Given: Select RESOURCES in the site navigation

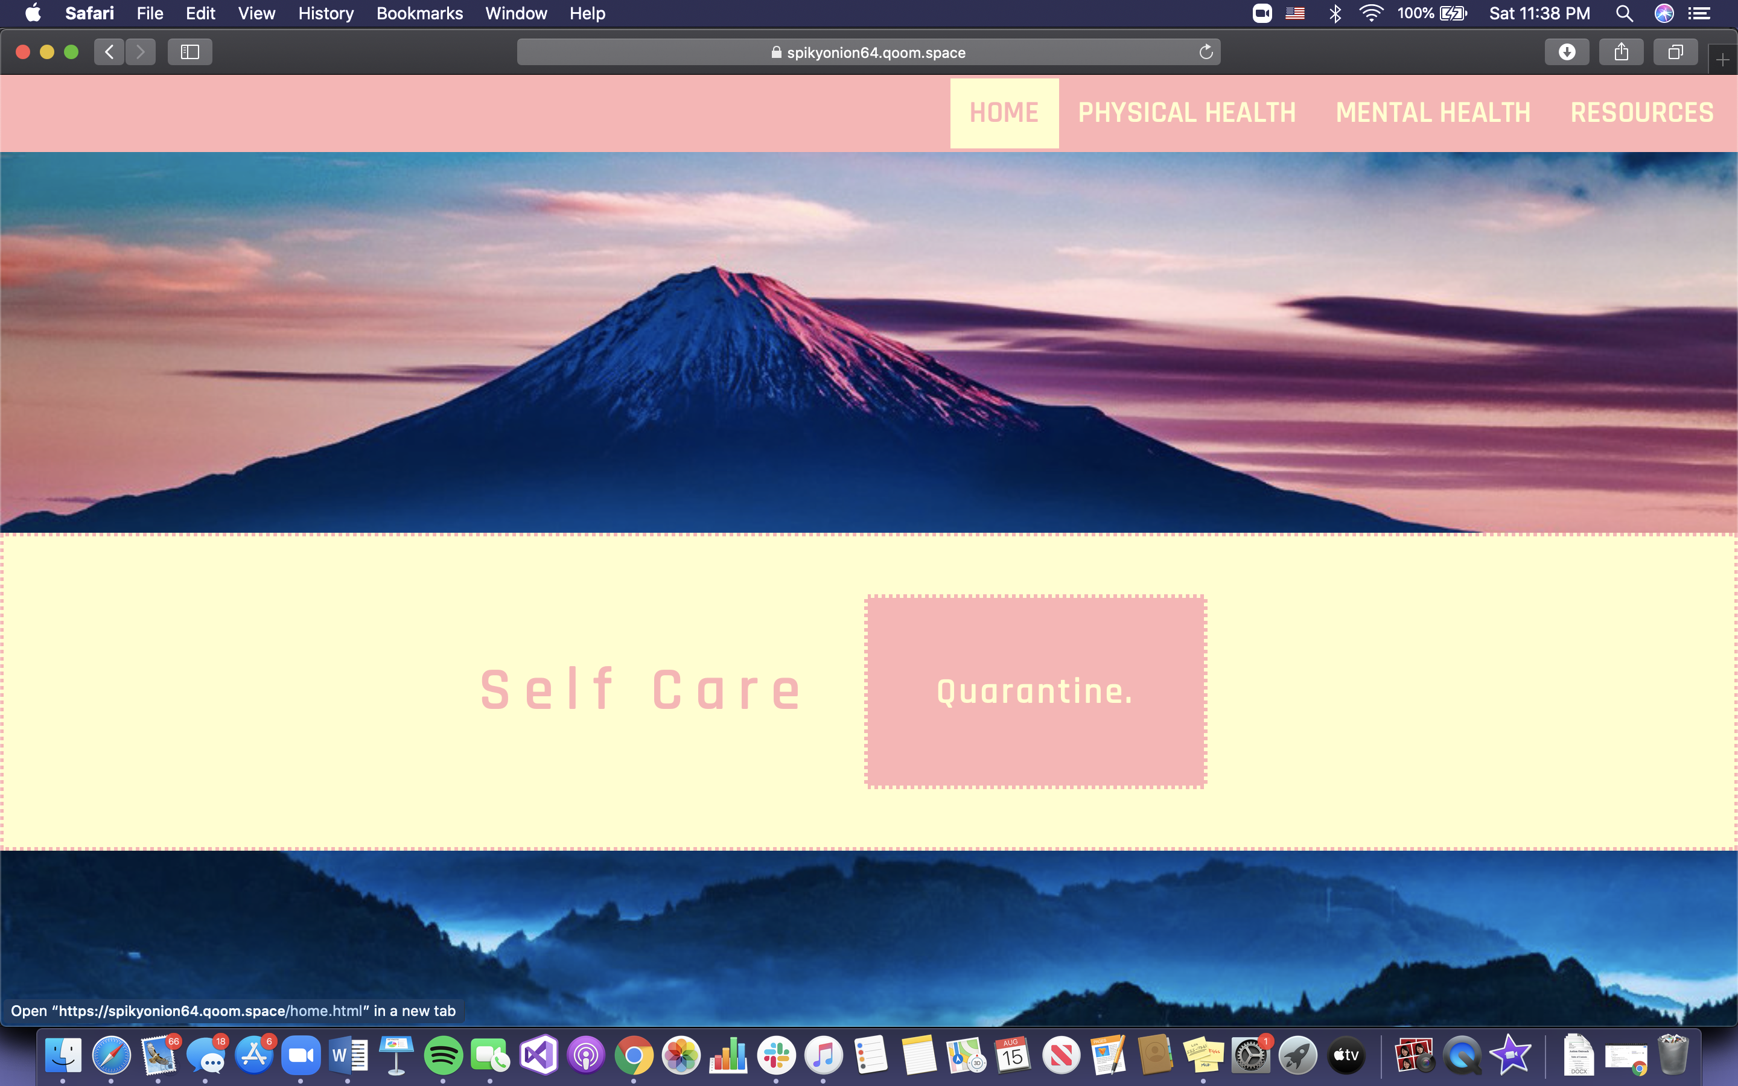Looking at the screenshot, I should [1642, 113].
